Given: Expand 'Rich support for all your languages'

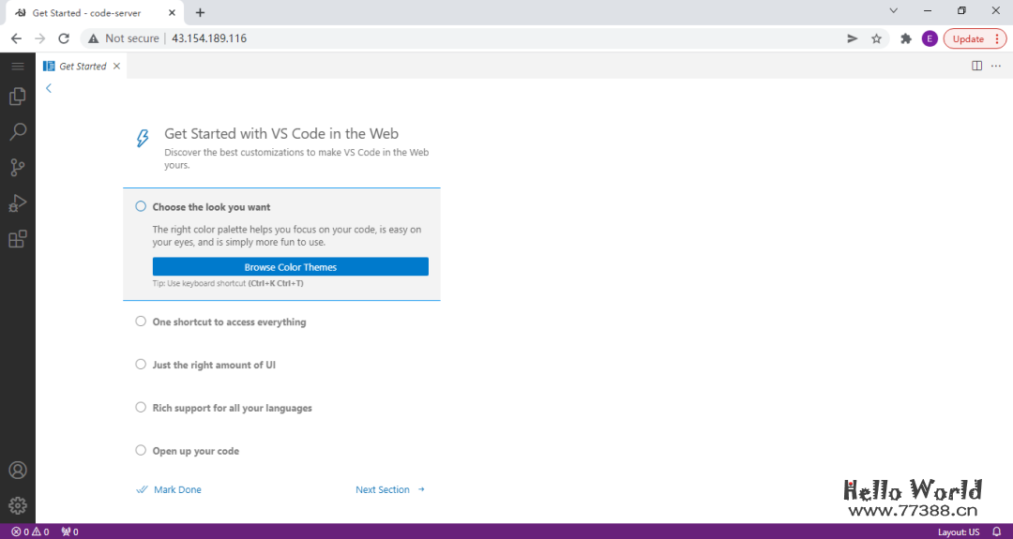Looking at the screenshot, I should tap(232, 408).
